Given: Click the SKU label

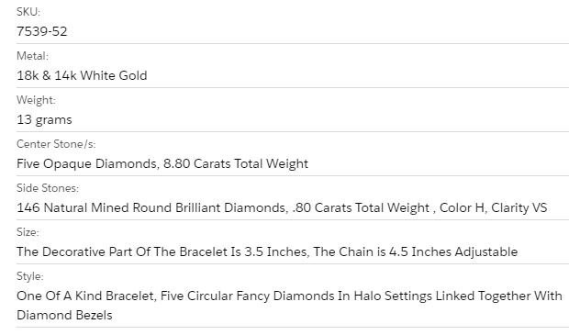Looking at the screenshot, I should tap(28, 12).
